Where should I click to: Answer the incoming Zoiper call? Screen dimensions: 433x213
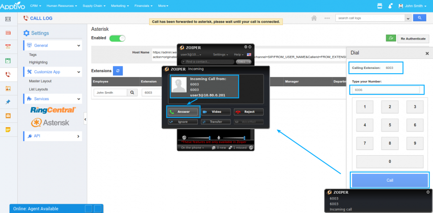(183, 112)
